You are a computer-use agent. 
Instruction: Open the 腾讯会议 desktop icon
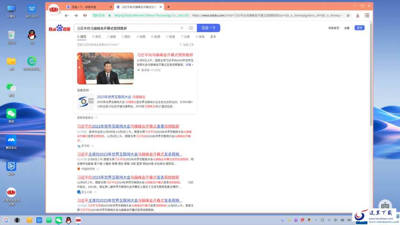[11, 142]
